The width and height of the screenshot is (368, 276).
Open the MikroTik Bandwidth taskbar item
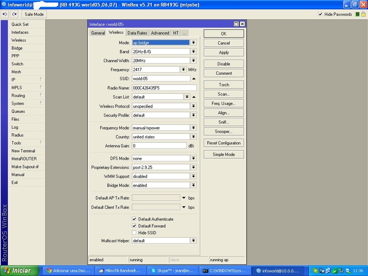click(120, 270)
